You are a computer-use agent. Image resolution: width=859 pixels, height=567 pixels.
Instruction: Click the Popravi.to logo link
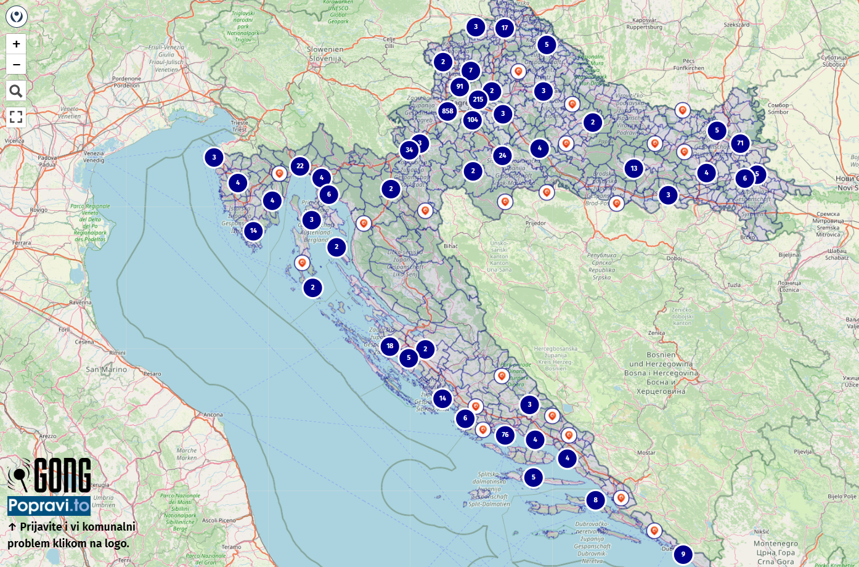[x=49, y=506]
